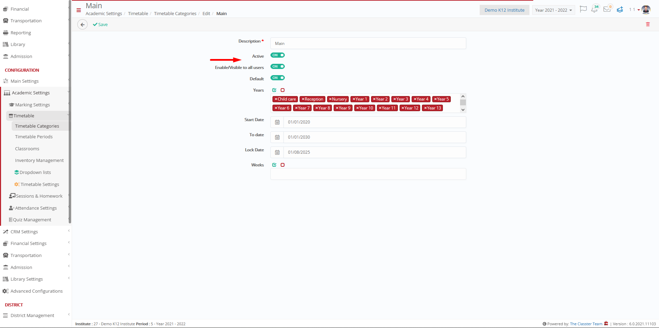
Task: Toggle Enable/Visible to all users switch
Action: pyautogui.click(x=278, y=67)
